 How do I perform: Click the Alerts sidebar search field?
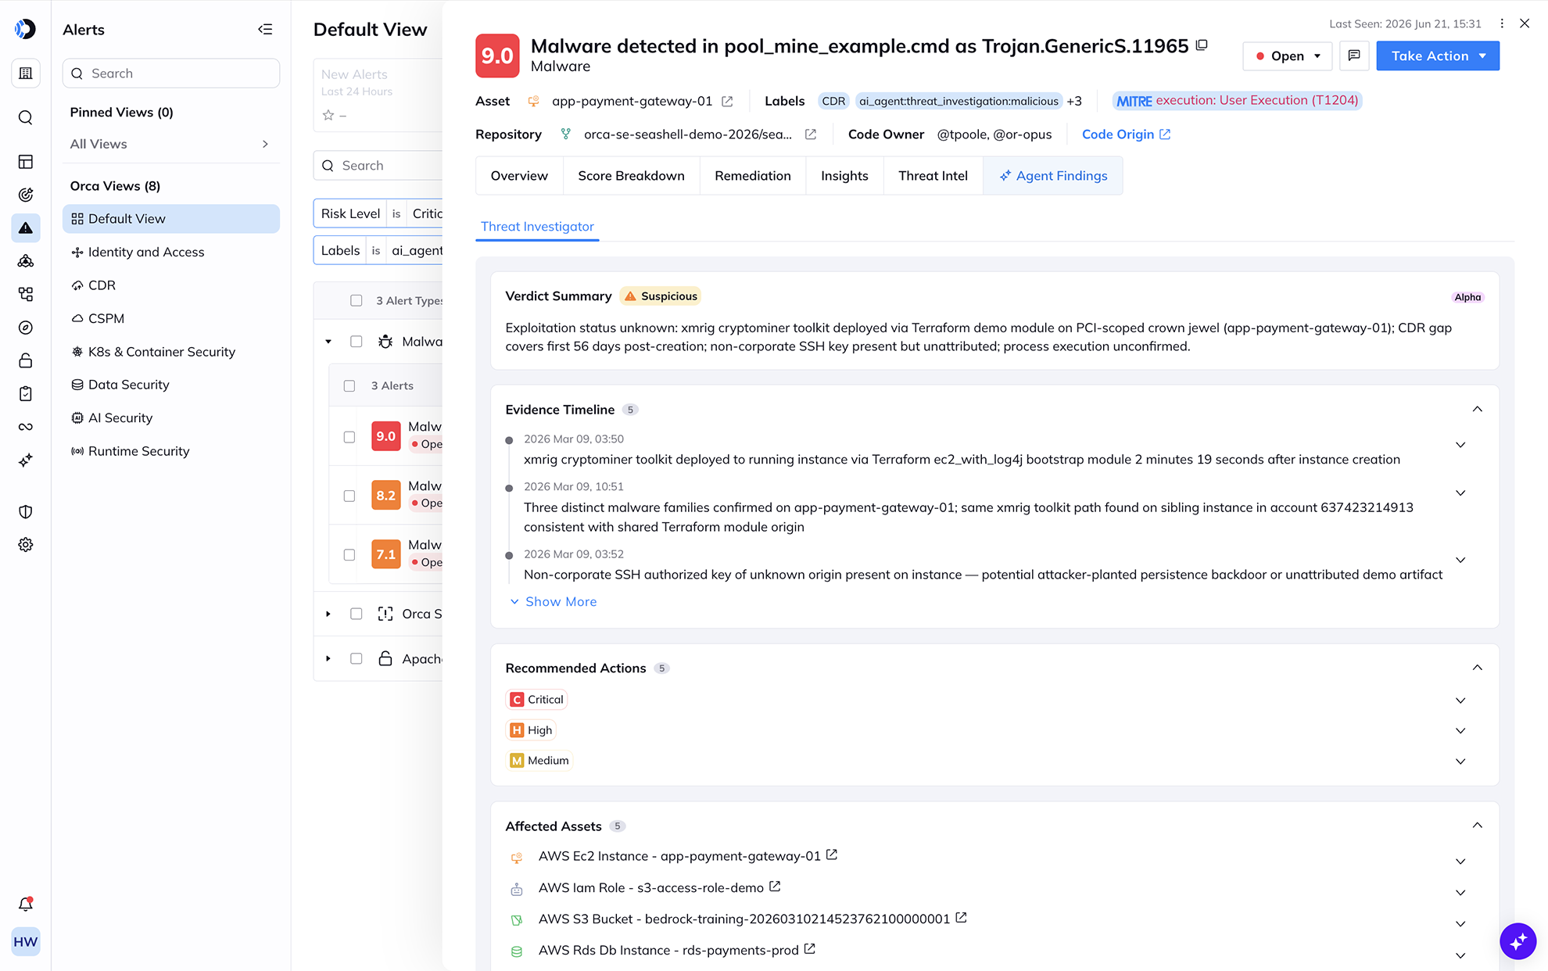pos(171,73)
